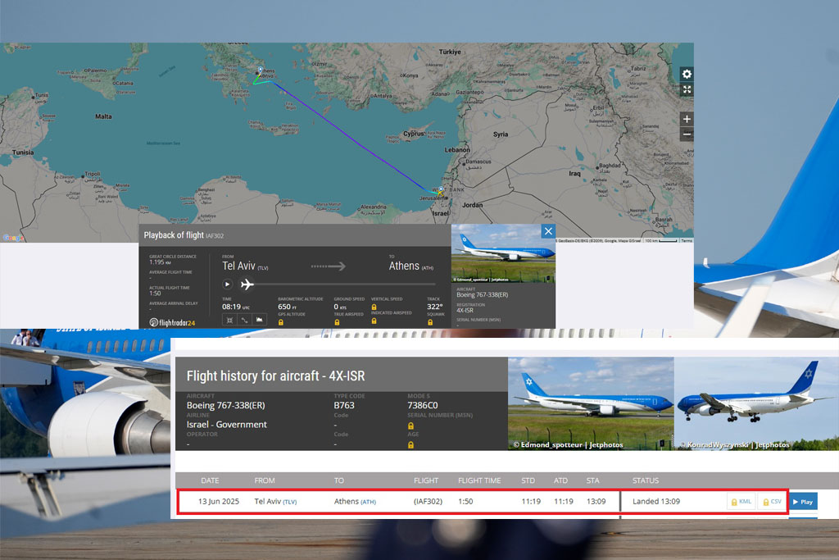Click the aircraft marker near Tel Aviv
The width and height of the screenshot is (839, 560).
(x=440, y=190)
